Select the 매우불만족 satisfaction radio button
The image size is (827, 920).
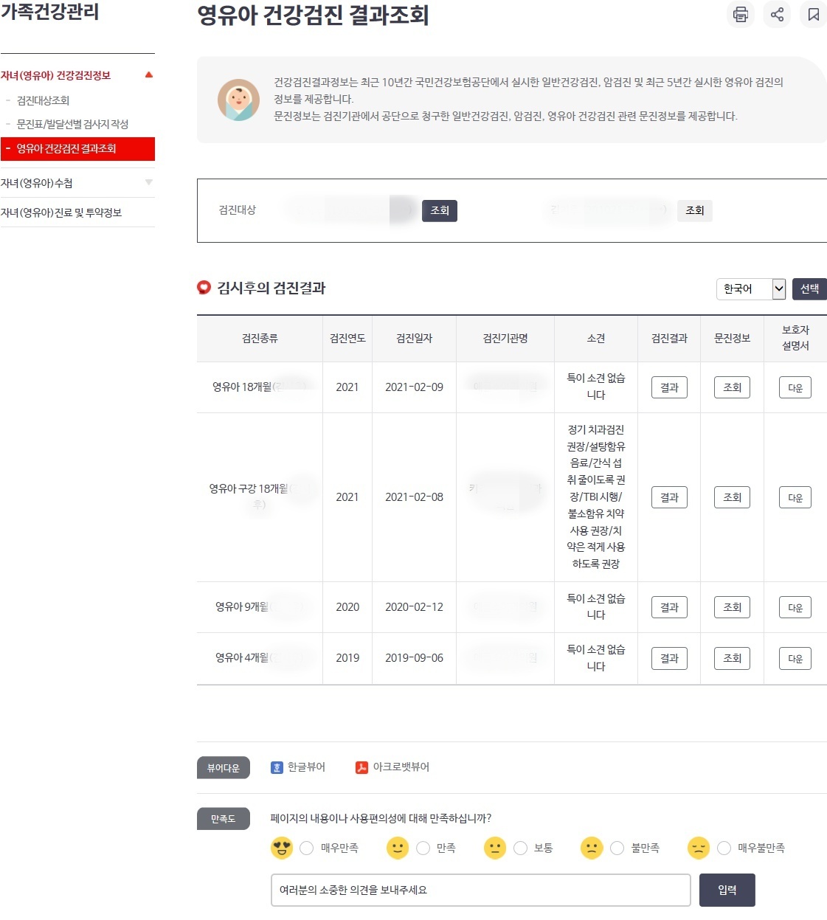(x=724, y=848)
